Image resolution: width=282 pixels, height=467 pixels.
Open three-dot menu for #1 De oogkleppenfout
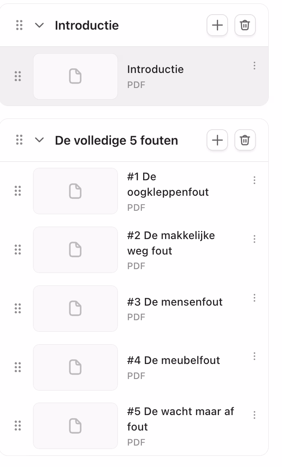(255, 180)
